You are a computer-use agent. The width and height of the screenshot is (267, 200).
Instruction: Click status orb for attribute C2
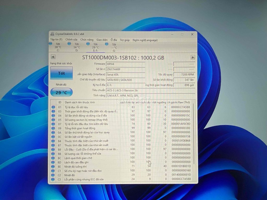coord(53,175)
